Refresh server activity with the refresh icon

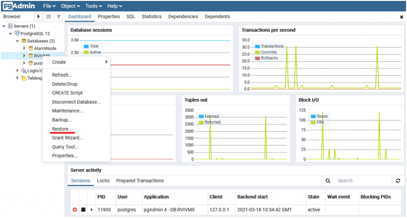(398, 181)
